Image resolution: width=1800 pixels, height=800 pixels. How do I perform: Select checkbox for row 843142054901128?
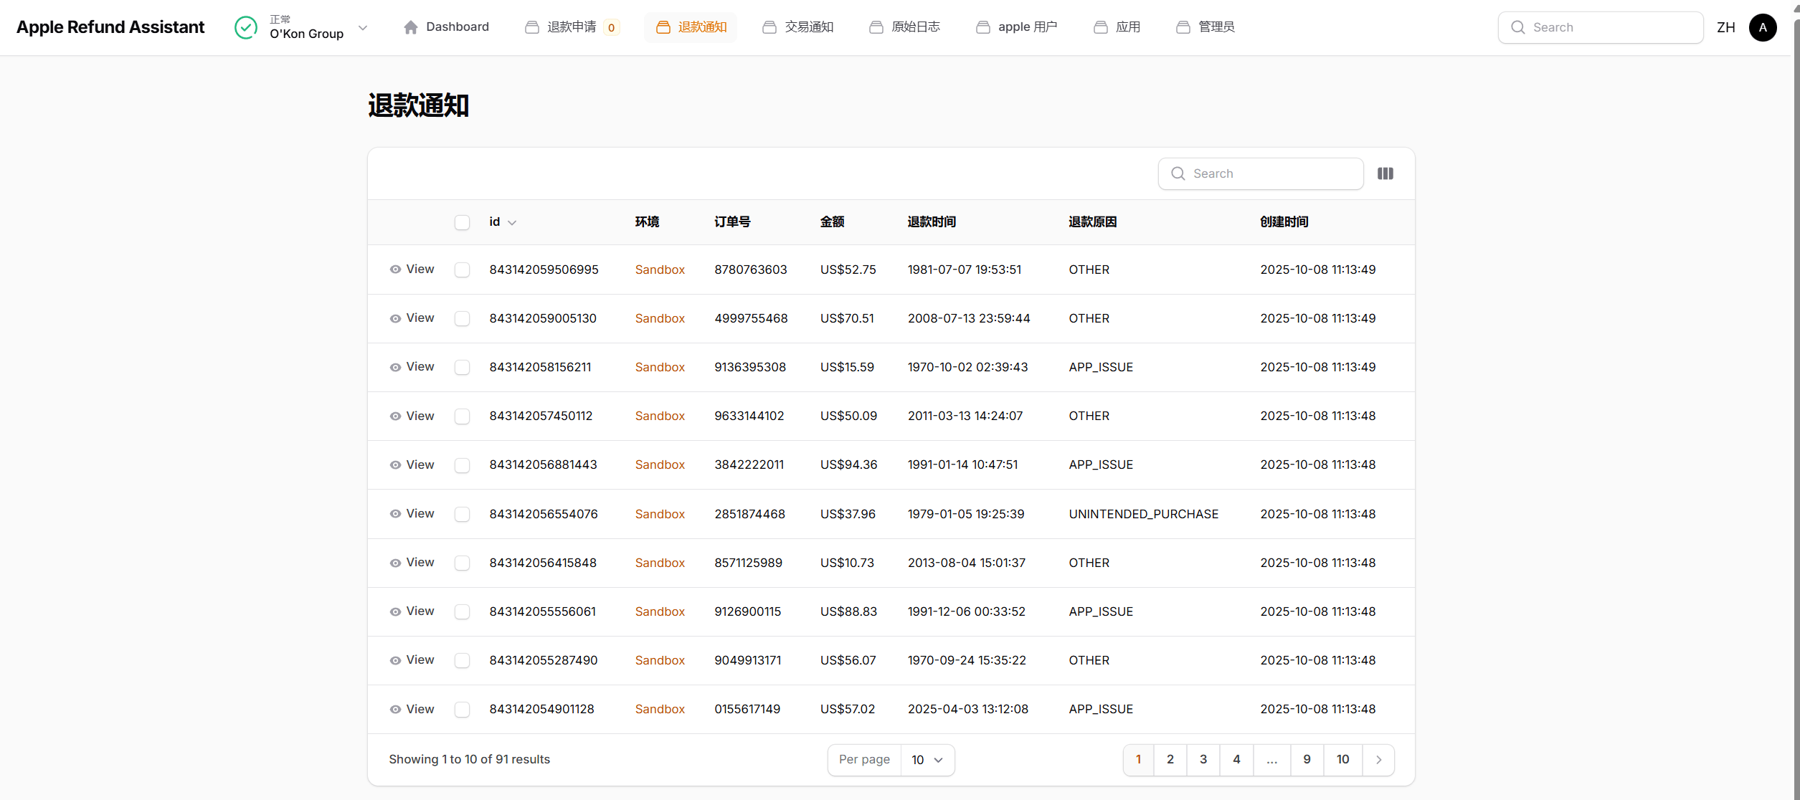462,709
